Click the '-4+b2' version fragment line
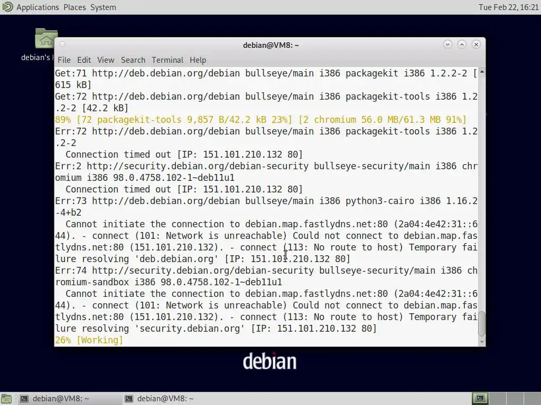The image size is (541, 405). click(x=68, y=213)
